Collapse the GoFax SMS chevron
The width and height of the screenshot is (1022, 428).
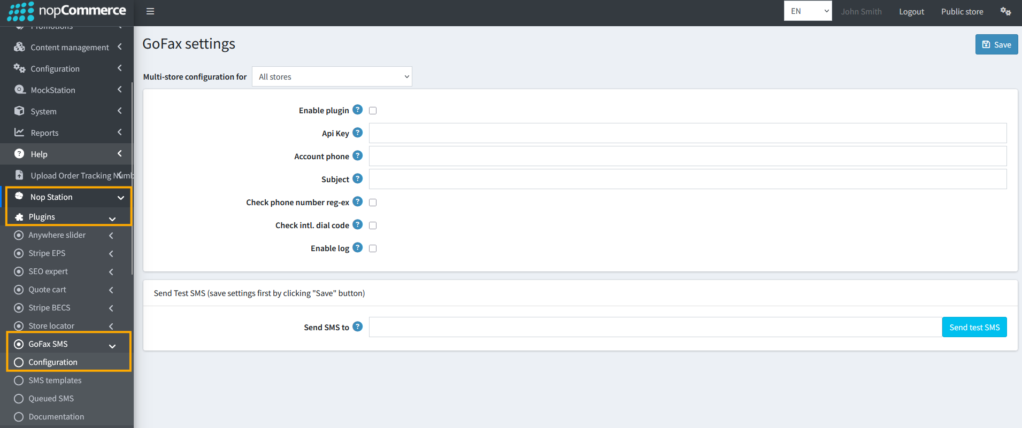coord(112,346)
